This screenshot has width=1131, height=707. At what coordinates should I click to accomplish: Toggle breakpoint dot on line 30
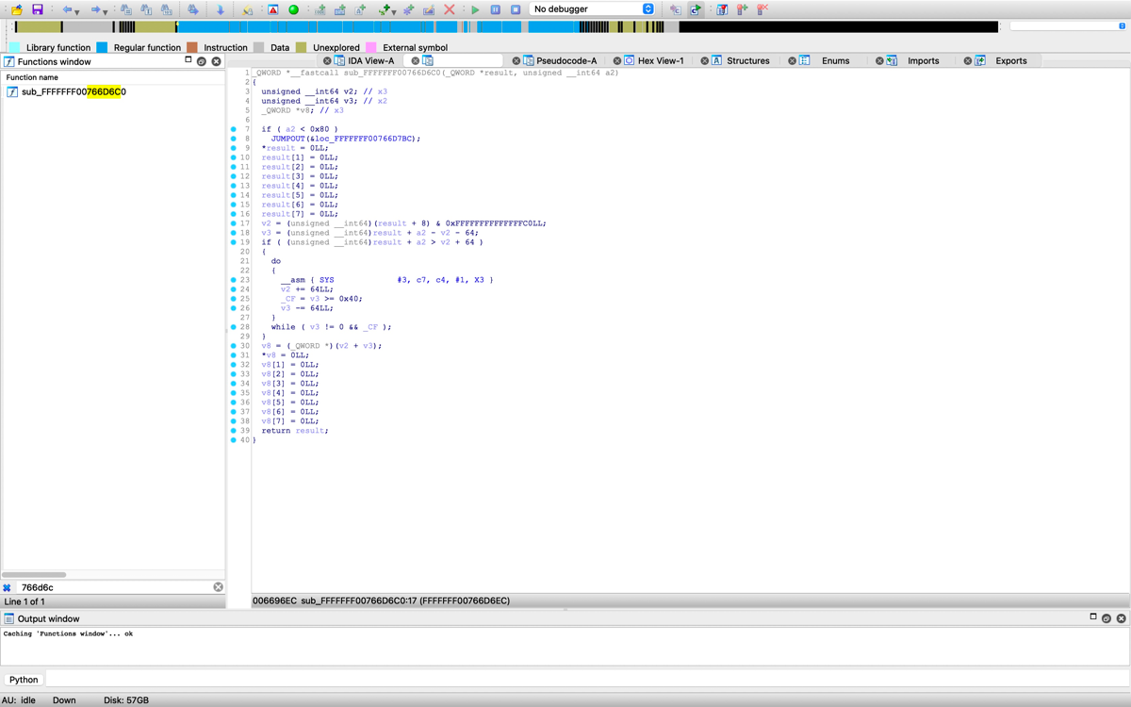[x=234, y=346]
